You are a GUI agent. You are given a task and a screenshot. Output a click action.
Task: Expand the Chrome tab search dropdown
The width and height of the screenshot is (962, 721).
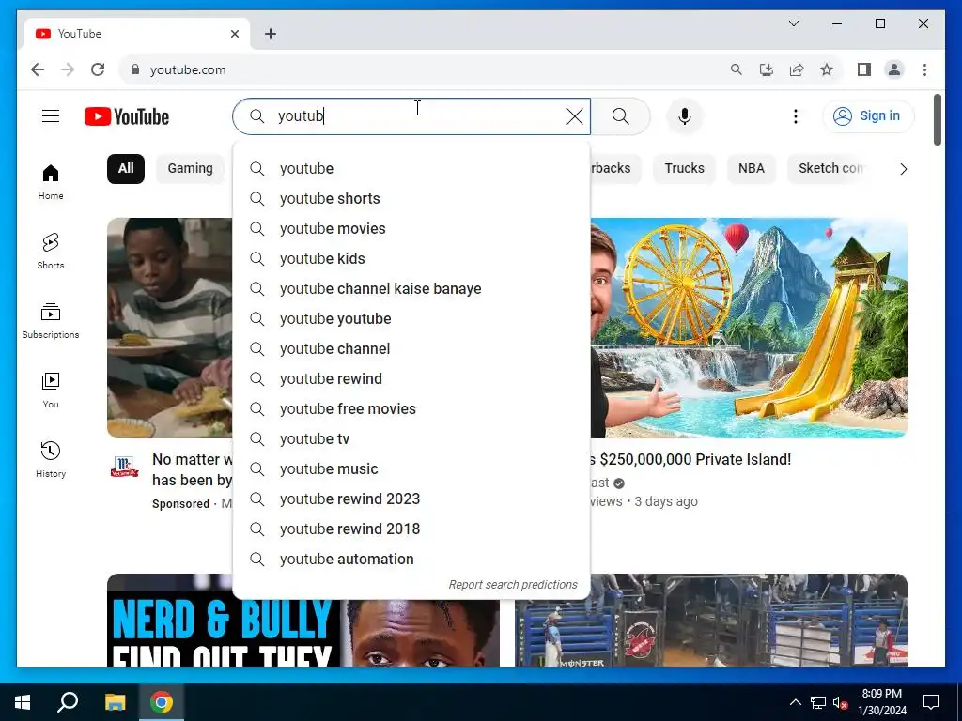pyautogui.click(x=793, y=23)
